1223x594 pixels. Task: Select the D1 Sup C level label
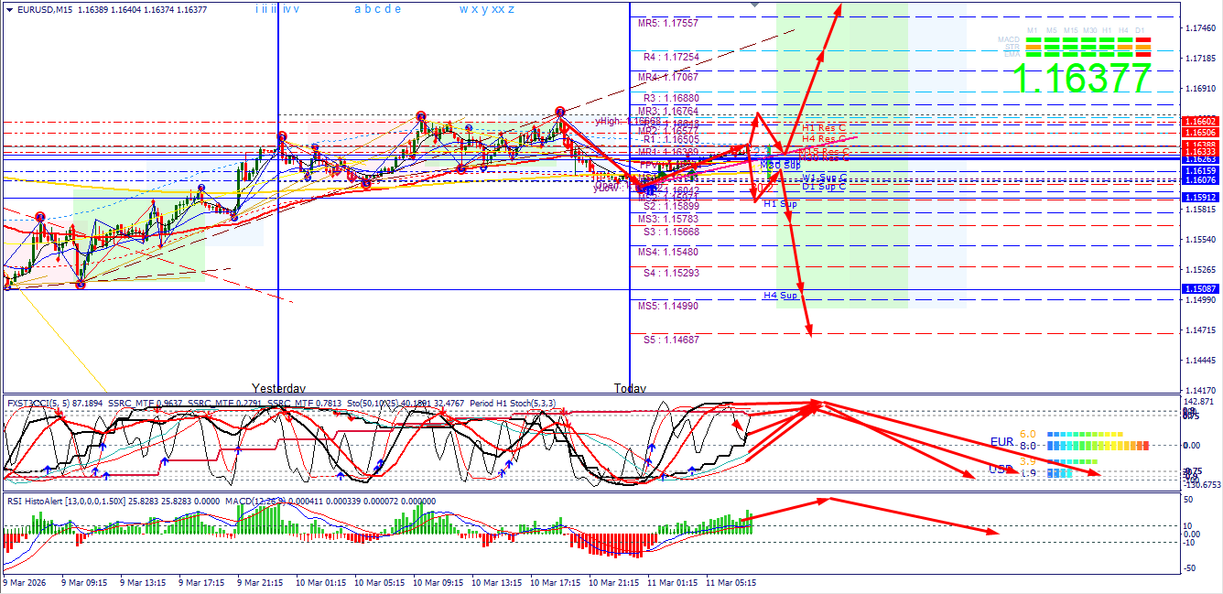824,187
